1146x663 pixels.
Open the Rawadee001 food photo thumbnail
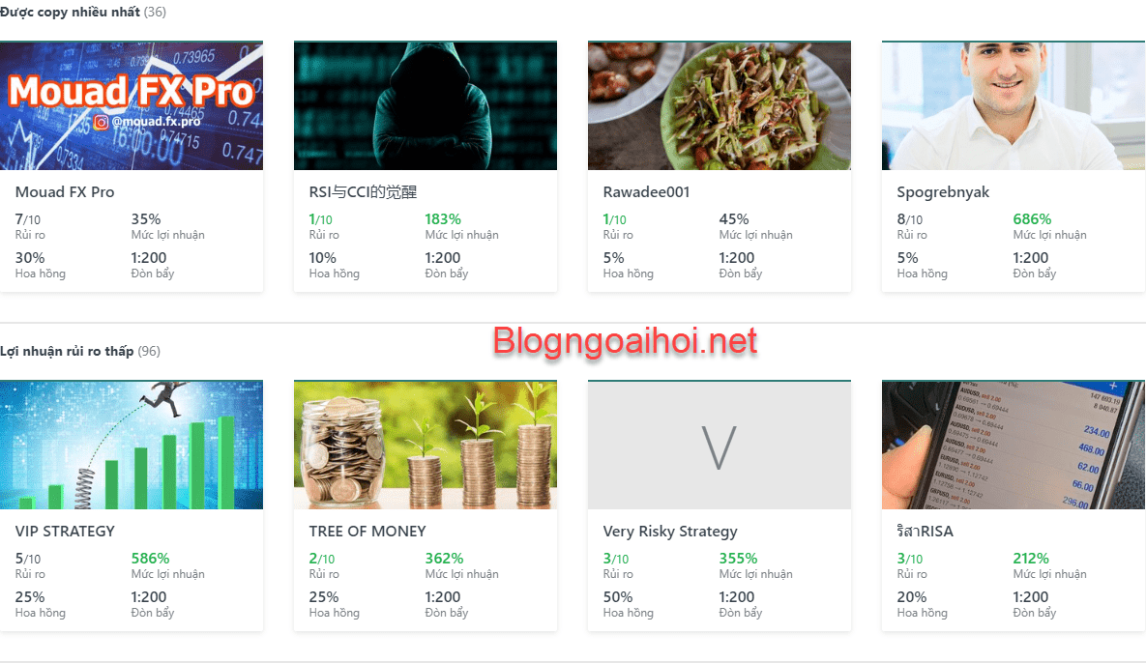[720, 106]
